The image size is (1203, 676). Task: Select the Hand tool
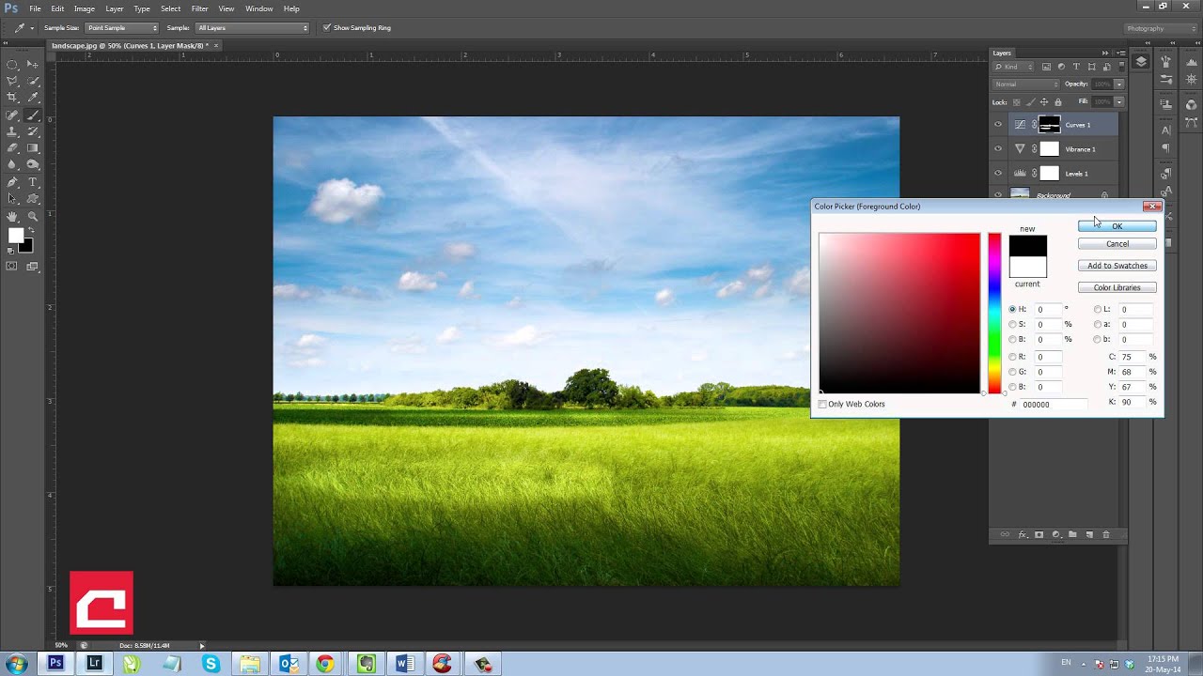pos(12,216)
